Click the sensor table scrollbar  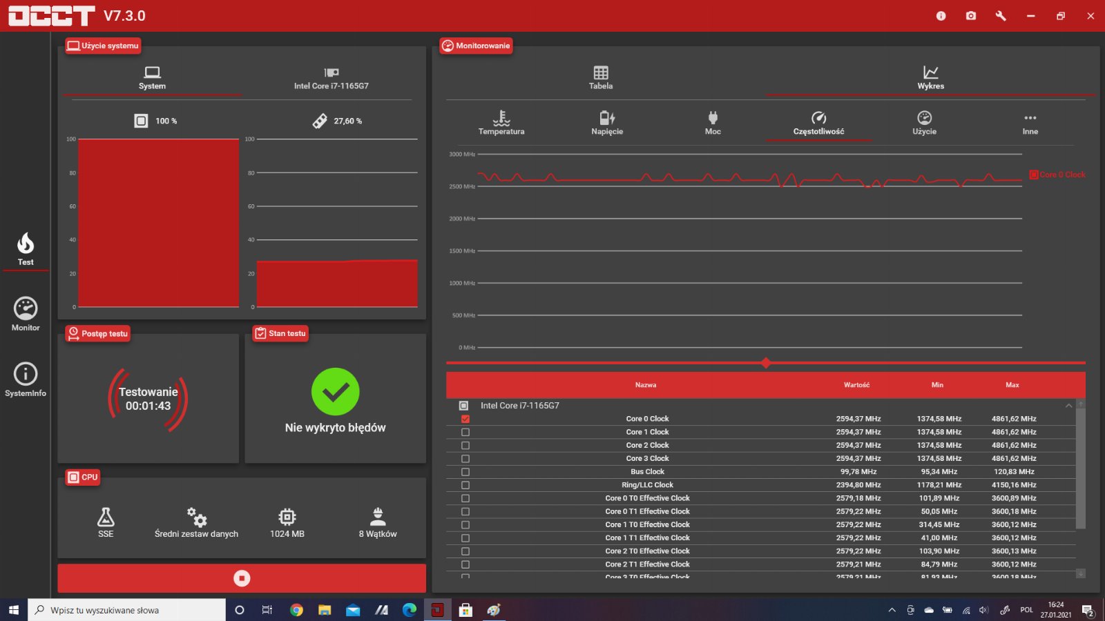click(x=1081, y=469)
